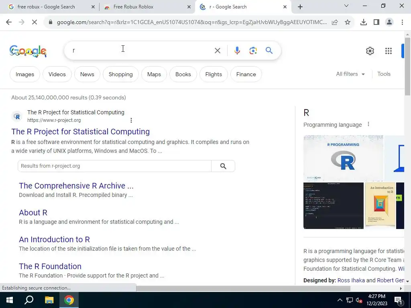Expand the All filters dropdown
This screenshot has height=308, width=411.
tap(350, 74)
